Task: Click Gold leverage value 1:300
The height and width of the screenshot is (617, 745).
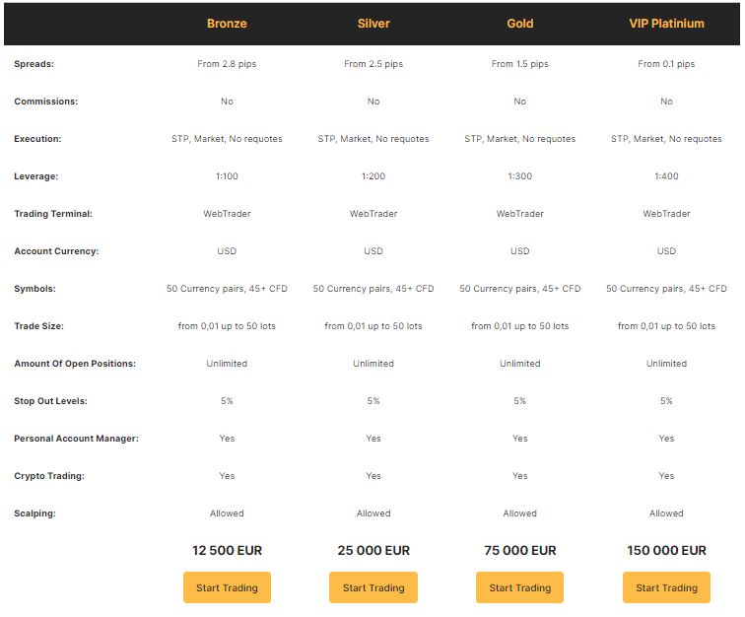Action: [519, 176]
